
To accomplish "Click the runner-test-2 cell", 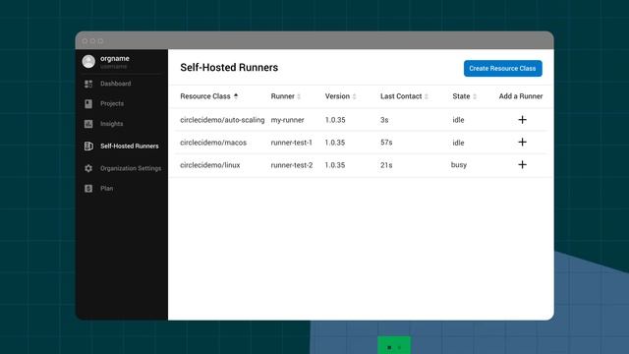I will click(292, 165).
